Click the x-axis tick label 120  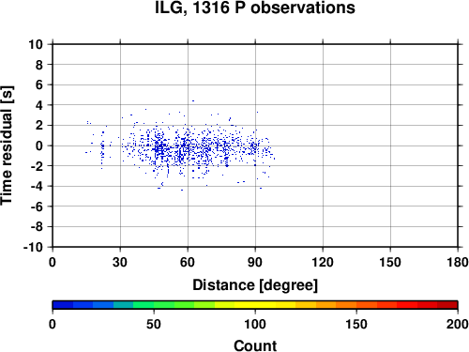[323, 262]
